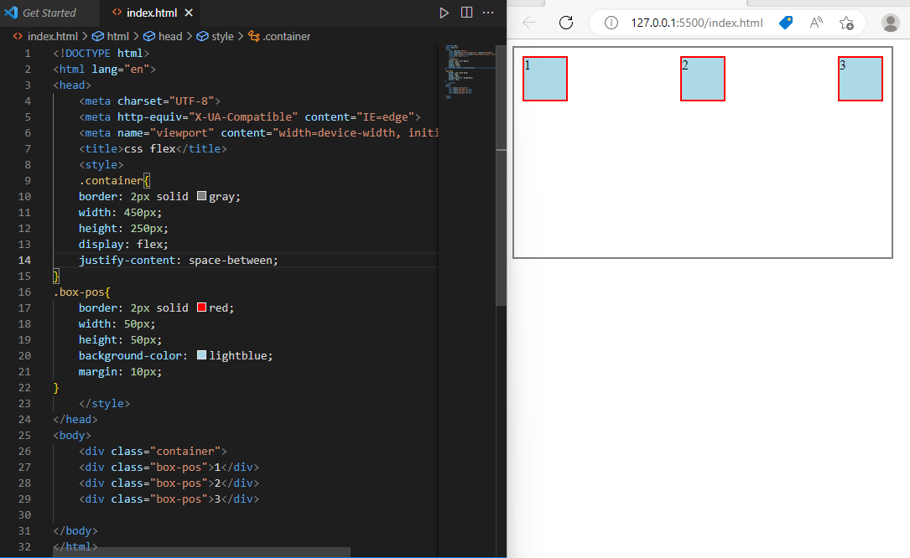View site information in the address bar
The image size is (910, 558).
pos(611,23)
